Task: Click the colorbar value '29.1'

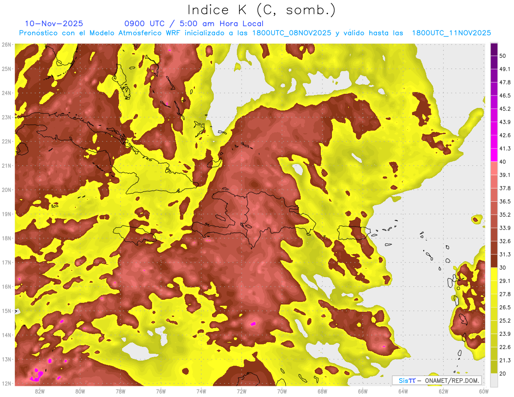Action: pos(505,281)
